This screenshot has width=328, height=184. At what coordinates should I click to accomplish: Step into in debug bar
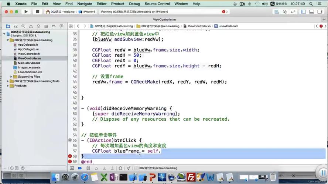(x=104, y=168)
